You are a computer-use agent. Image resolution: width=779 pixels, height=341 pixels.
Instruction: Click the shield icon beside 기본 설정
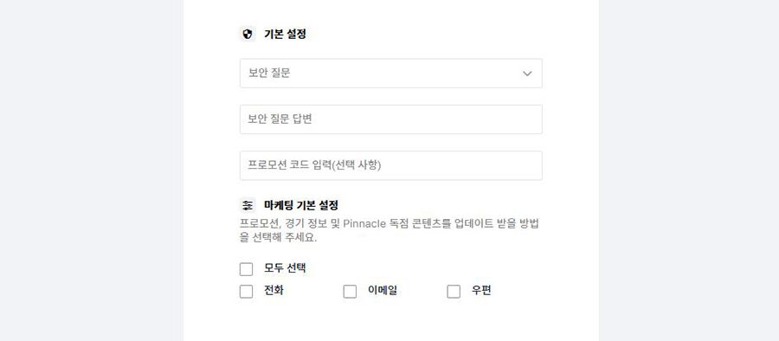point(248,35)
